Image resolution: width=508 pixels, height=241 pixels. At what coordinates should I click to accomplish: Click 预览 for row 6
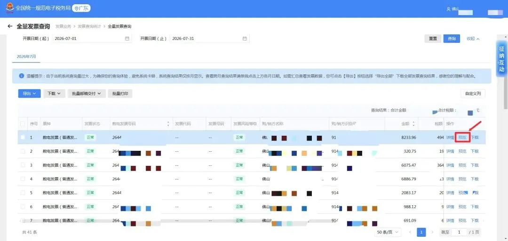click(x=462, y=207)
